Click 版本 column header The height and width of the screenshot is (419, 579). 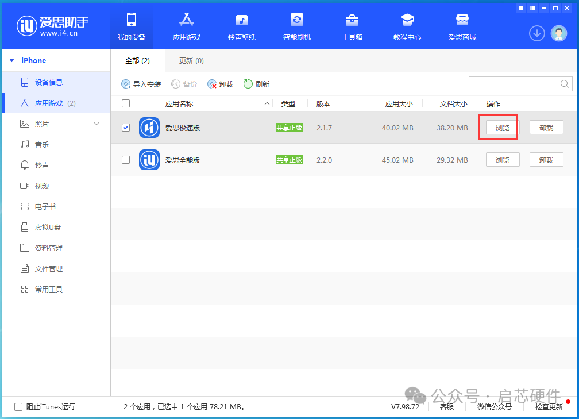323,104
